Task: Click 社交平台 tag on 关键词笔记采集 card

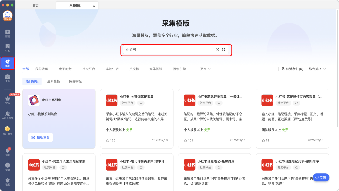Action: [x=127, y=103]
